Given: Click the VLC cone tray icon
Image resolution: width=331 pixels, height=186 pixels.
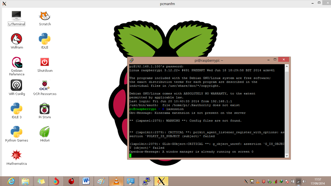Looking at the screenshot, I should coord(258,181).
